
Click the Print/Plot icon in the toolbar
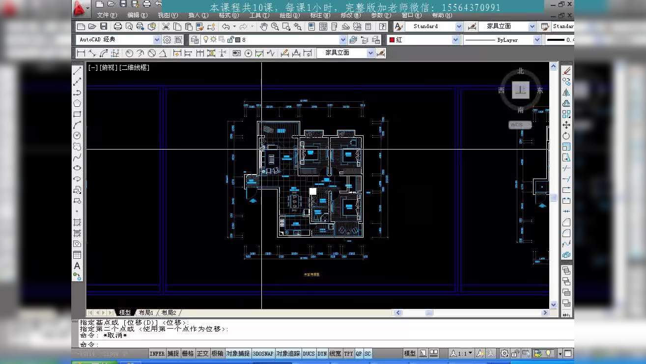tap(118, 27)
